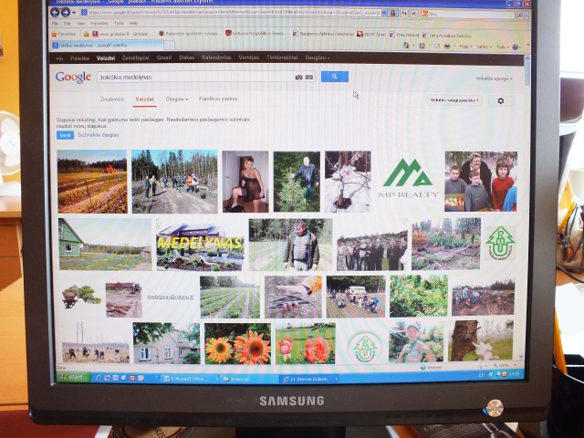This screenshot has height=438, width=584.
Task: Open the recent pages dropdown beside Forward
Action: click(x=74, y=13)
